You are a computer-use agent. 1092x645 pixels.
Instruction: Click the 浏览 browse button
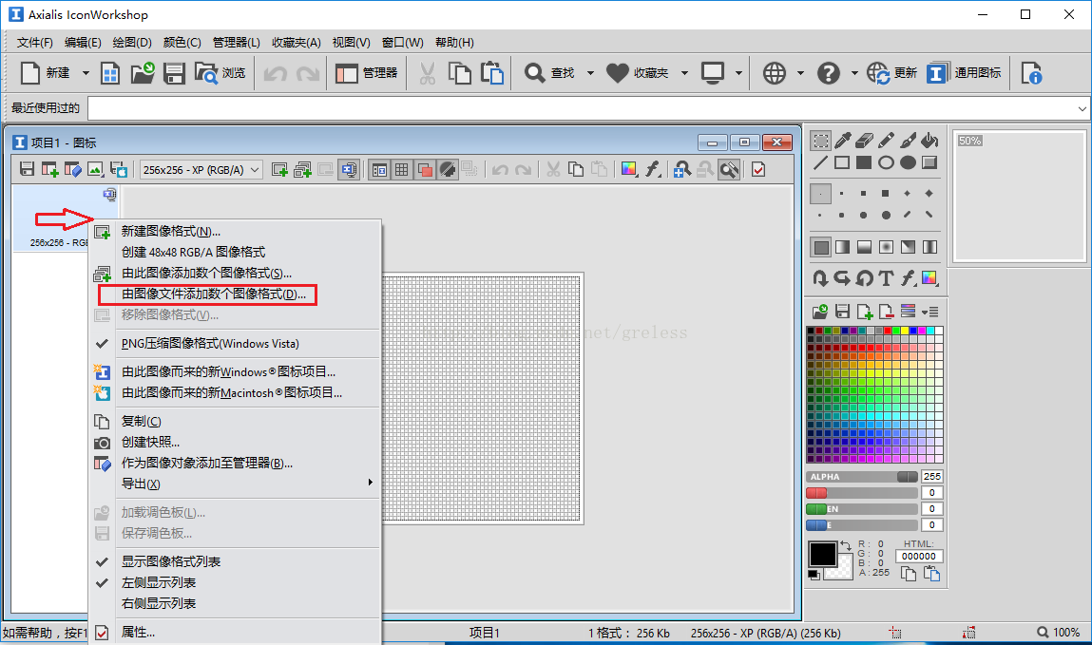(x=220, y=73)
